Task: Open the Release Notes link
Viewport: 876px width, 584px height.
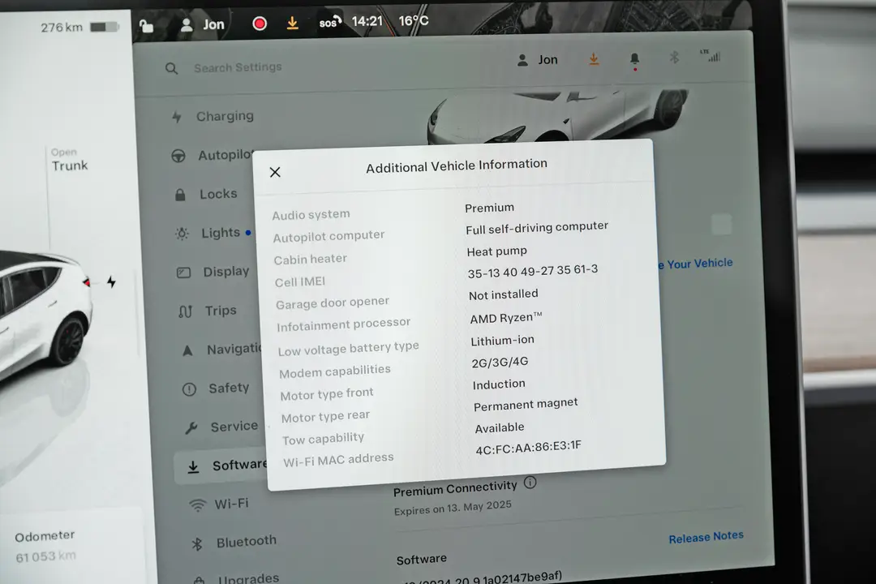Action: coord(706,537)
